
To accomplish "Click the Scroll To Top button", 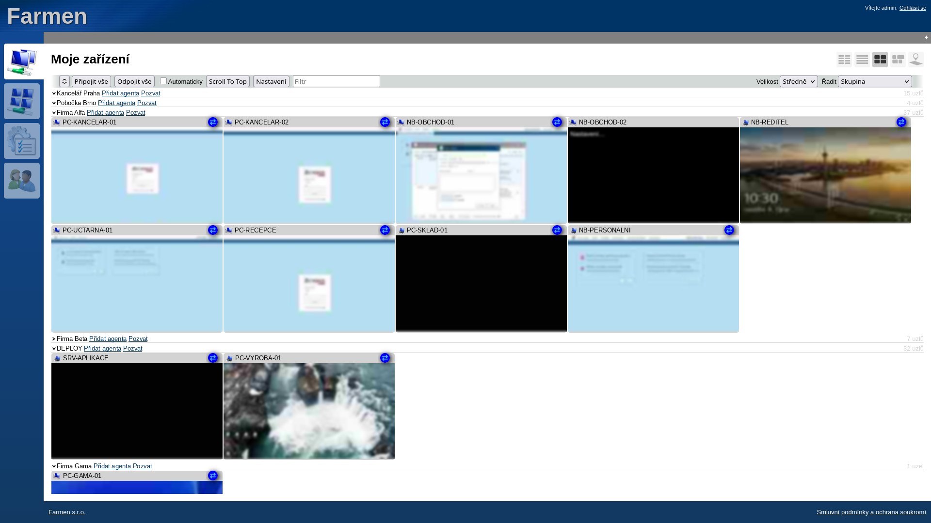I will (228, 81).
